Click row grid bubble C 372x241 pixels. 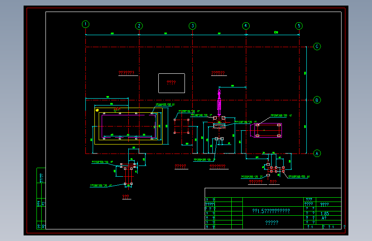[317, 46]
